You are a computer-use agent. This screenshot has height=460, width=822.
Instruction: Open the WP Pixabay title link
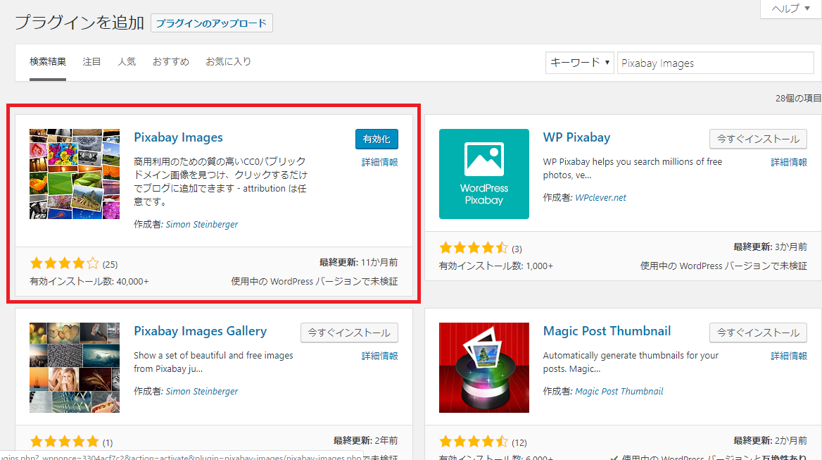point(576,137)
